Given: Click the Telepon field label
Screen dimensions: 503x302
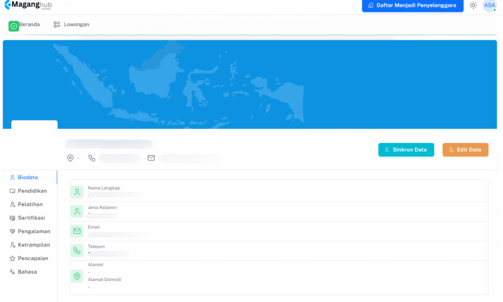Looking at the screenshot, I should (x=96, y=247).
